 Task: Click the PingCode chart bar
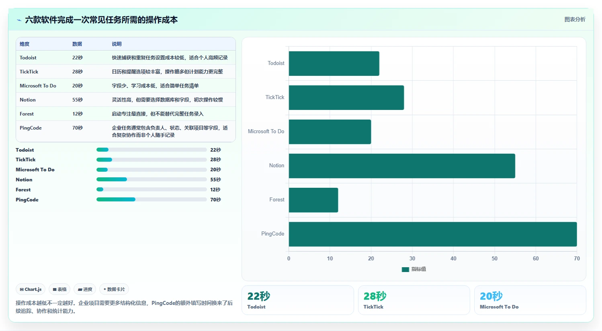tap(433, 234)
